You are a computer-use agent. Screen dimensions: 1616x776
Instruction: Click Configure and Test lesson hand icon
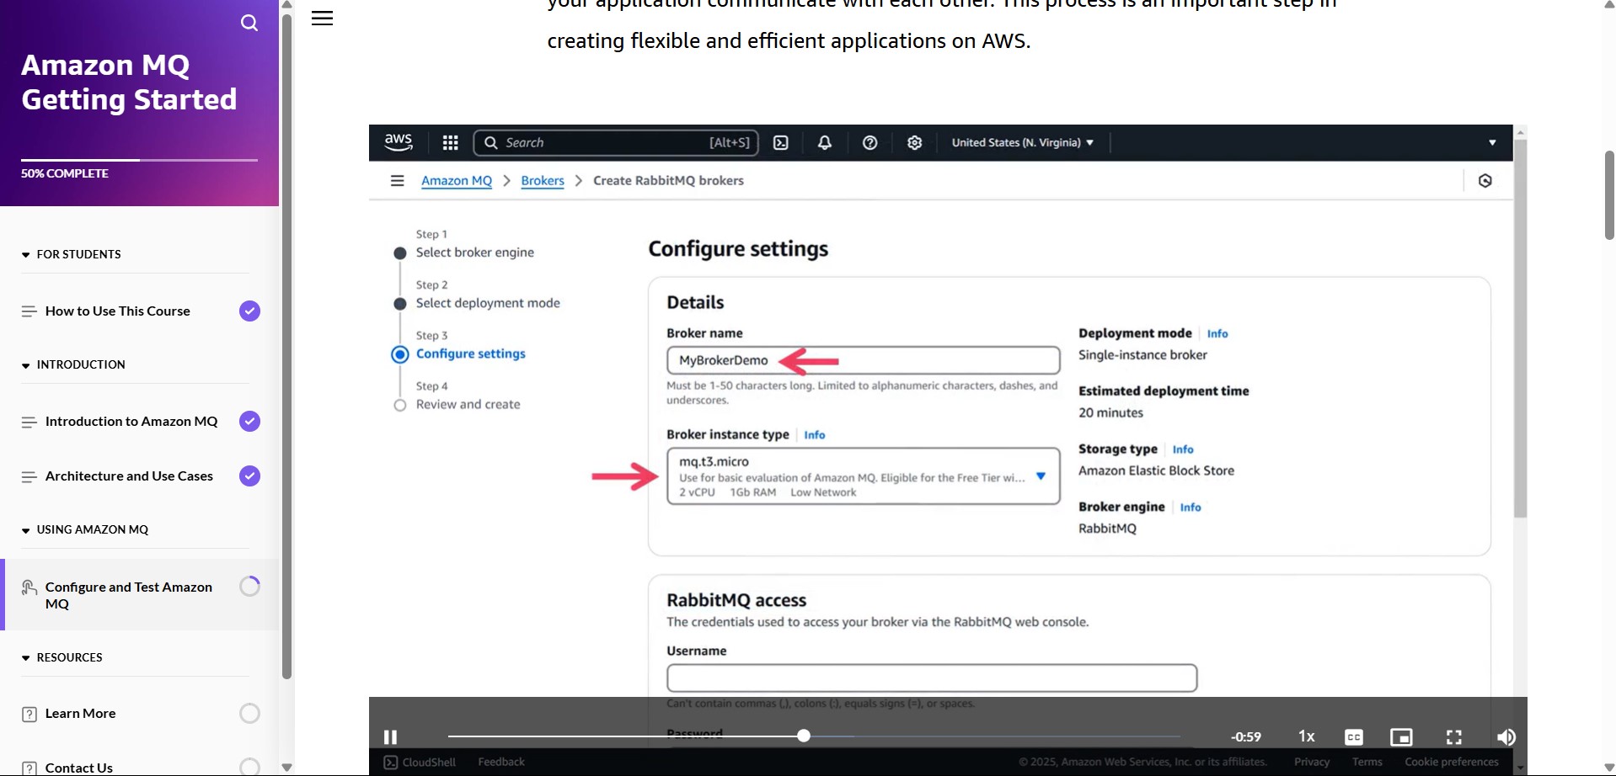pos(29,587)
